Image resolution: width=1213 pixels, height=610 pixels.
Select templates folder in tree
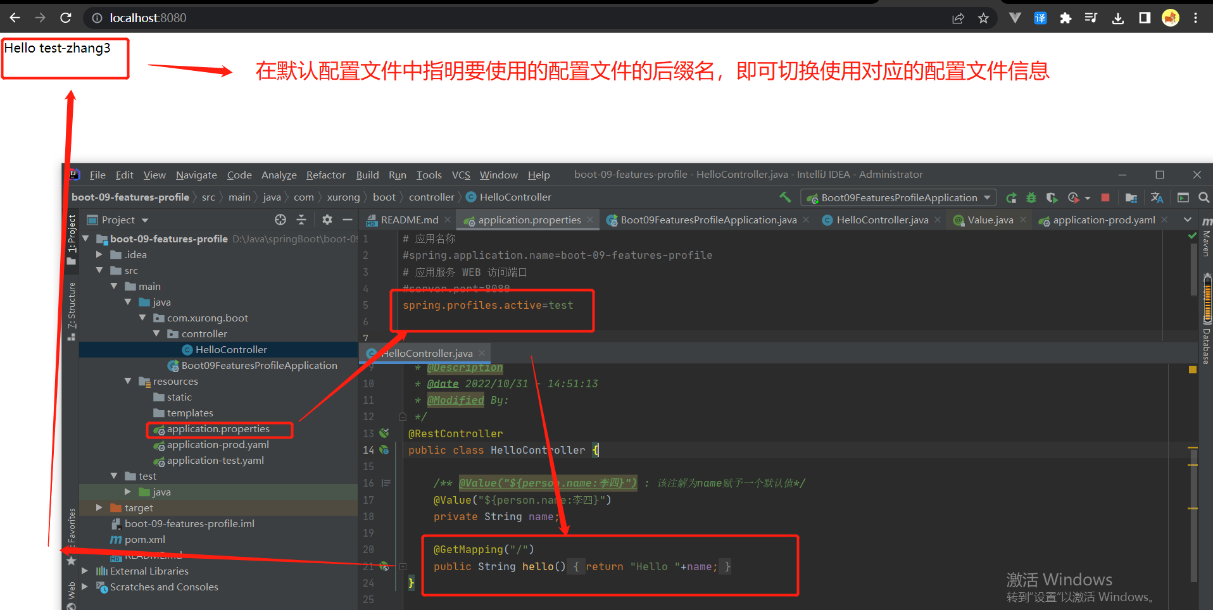coord(190,413)
